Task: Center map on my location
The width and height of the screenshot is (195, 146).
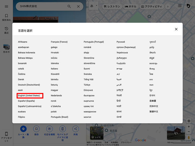Action: click(x=189, y=121)
